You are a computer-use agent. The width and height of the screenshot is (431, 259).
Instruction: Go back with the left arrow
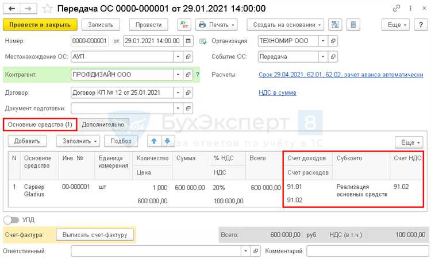[x=11, y=9]
